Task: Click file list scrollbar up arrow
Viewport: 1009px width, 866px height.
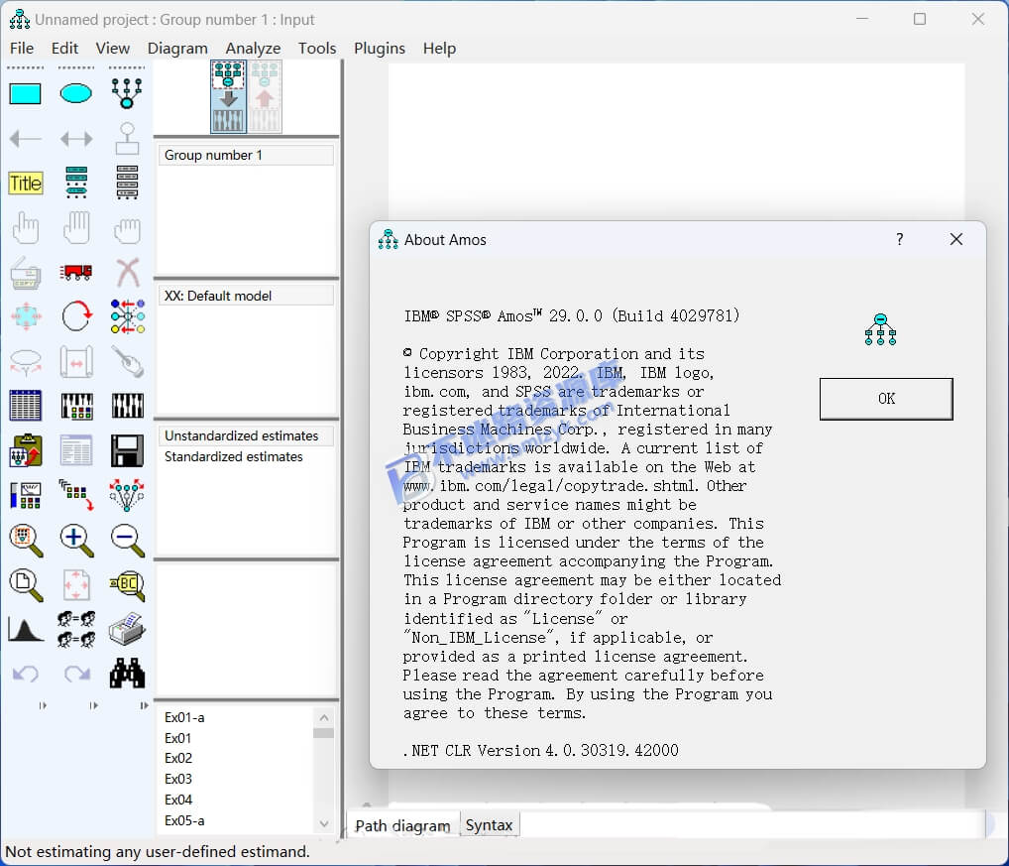Action: 324,717
